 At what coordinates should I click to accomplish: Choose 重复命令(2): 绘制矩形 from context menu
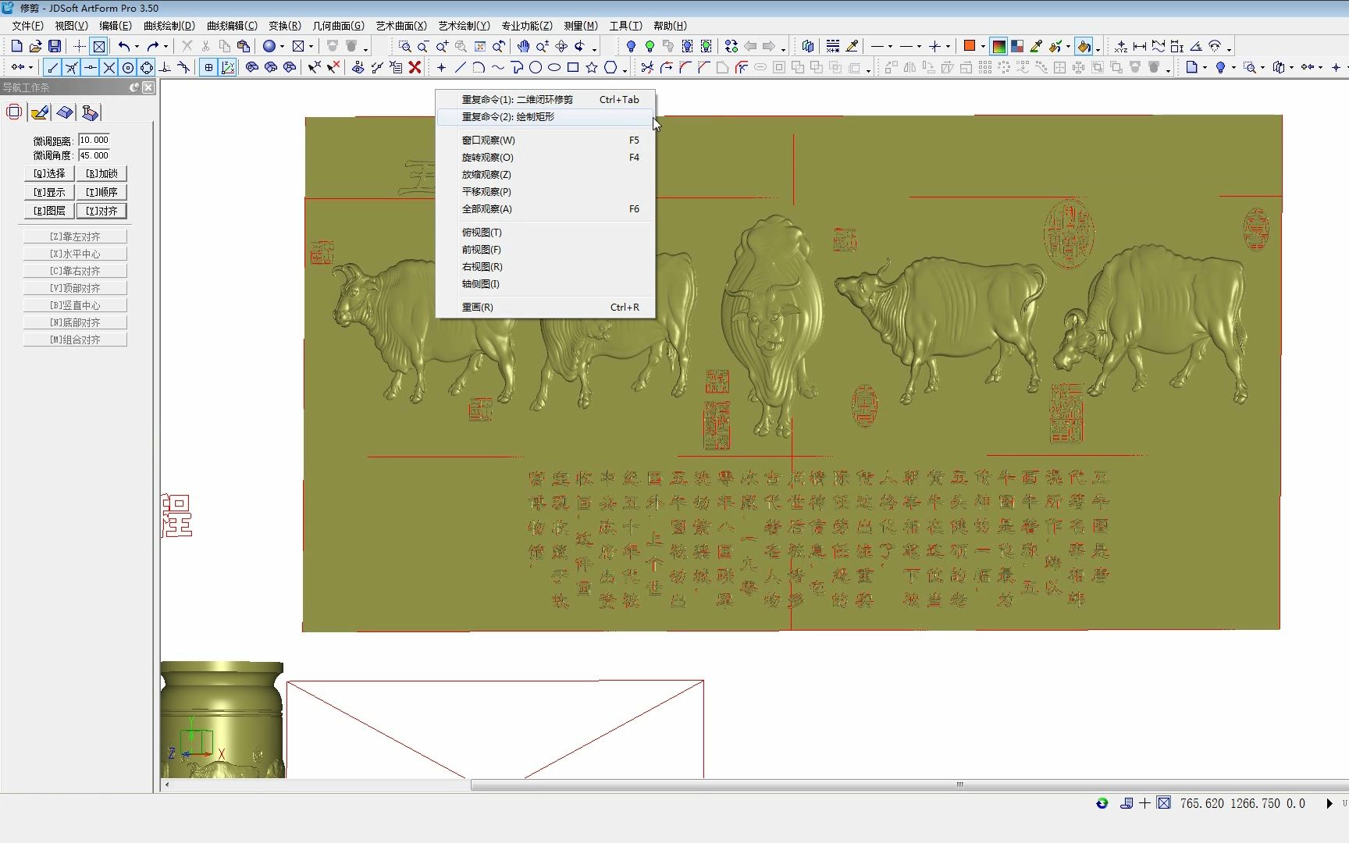(545, 116)
